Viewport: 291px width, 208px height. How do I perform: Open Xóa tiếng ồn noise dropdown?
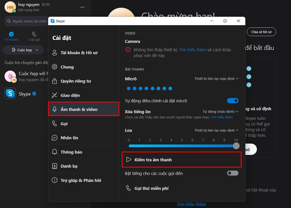[220, 111]
